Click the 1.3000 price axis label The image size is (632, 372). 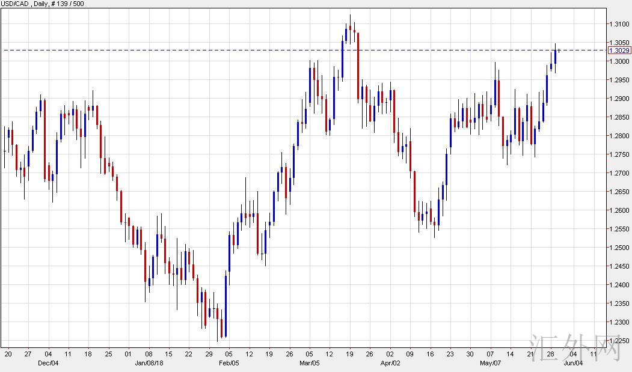pos(618,61)
